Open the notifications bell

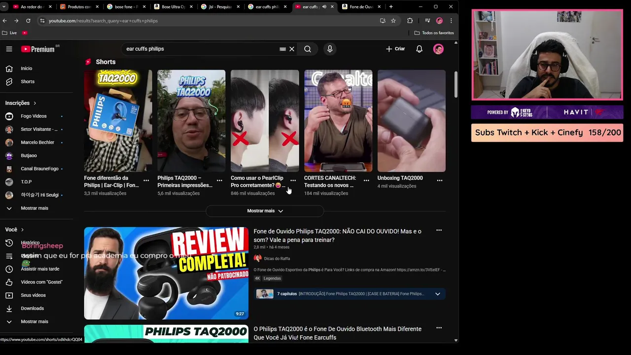point(419,49)
